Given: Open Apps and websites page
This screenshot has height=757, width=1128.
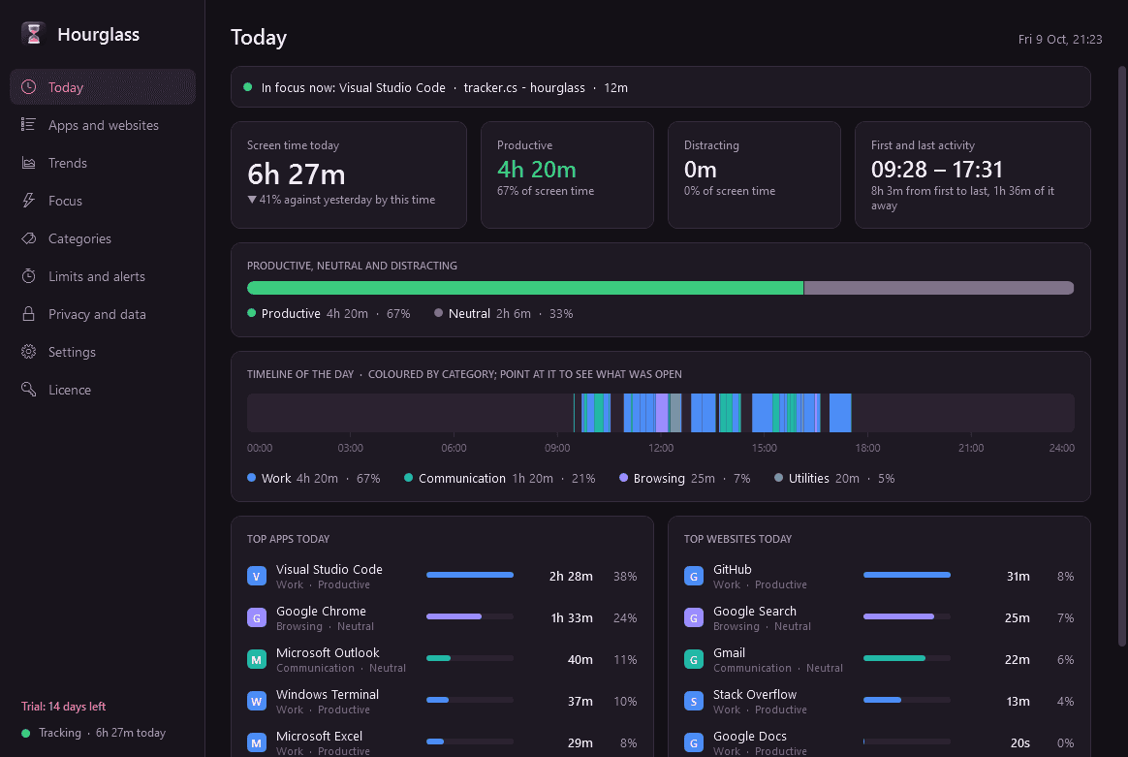Looking at the screenshot, I should coord(103,124).
